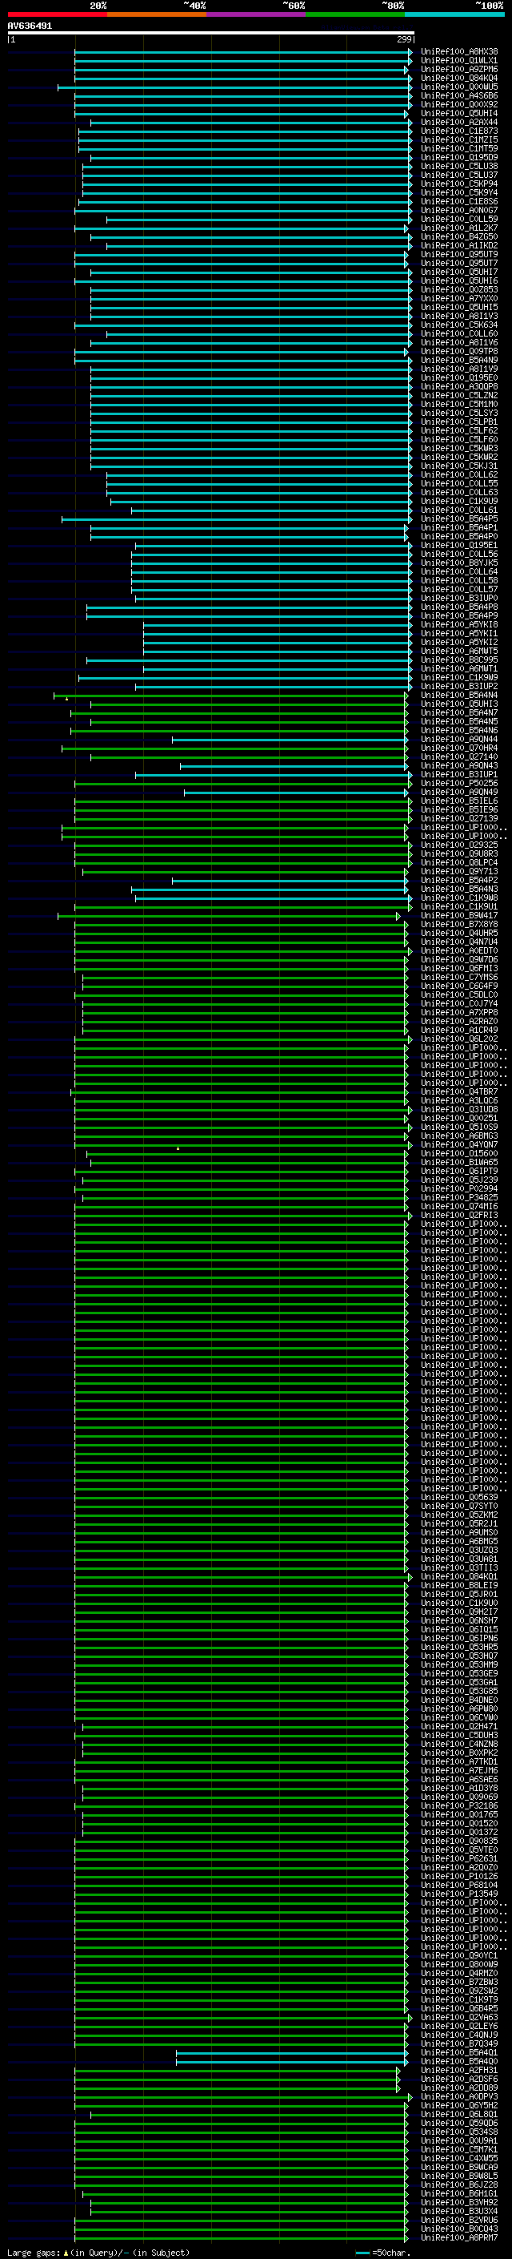Select hit label UniRef100_Q70HR4

pyautogui.click(x=458, y=748)
